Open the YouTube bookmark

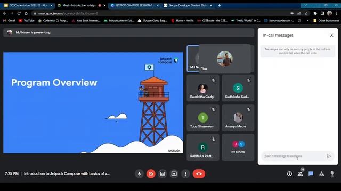point(27,21)
